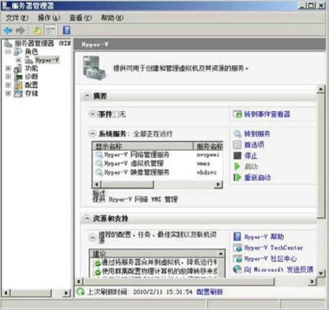Click the Hyper-V 帮助 question icon
Screen dimensions: 329x310
[237, 237]
